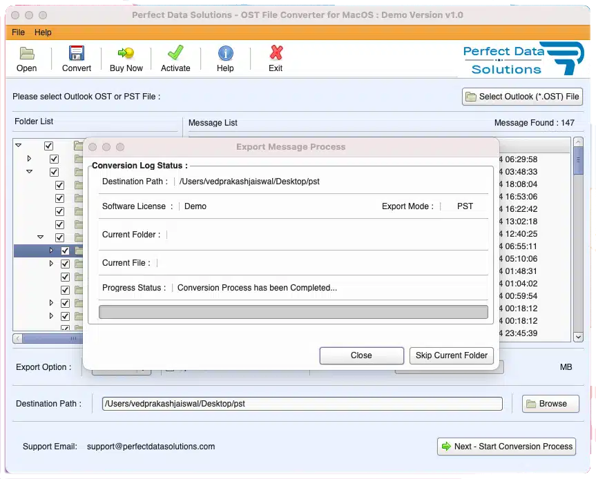Image resolution: width=596 pixels, height=479 pixels.
Task: Open the File menu
Action: (18, 32)
